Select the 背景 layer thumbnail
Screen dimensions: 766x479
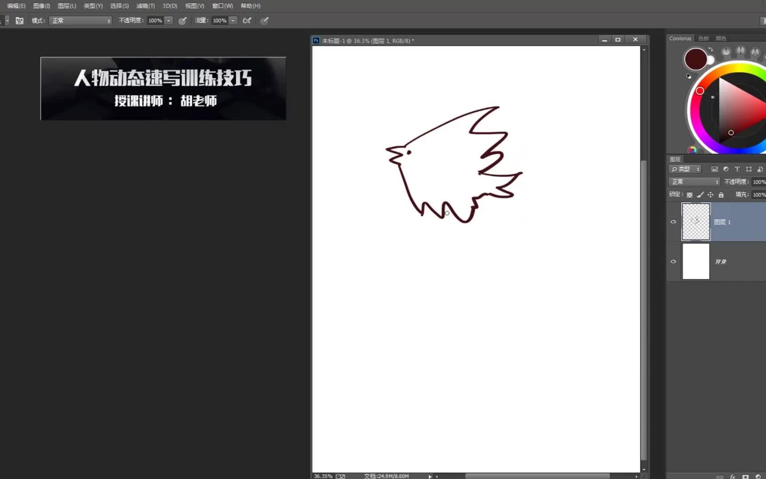click(x=696, y=261)
